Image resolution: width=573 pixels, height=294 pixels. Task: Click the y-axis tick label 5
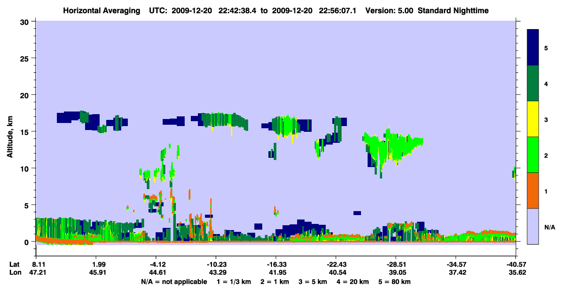(x=27, y=205)
